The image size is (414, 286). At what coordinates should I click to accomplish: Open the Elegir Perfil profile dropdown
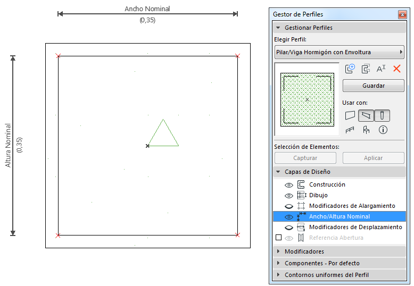click(x=340, y=52)
